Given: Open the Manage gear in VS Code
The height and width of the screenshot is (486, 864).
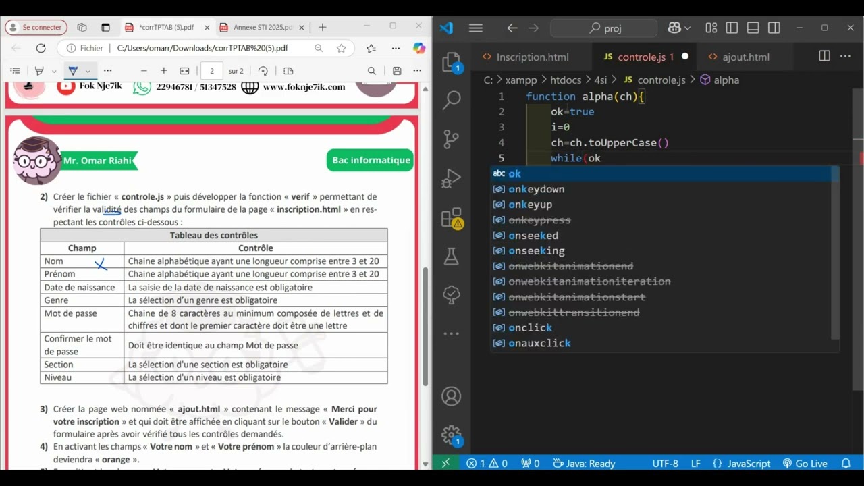Looking at the screenshot, I should coord(451,435).
